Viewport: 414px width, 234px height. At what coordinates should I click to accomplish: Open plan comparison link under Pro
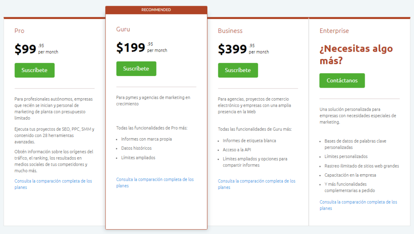click(x=53, y=184)
